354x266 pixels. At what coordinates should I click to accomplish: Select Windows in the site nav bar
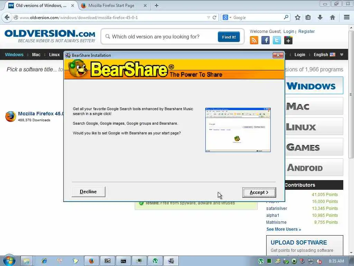14,54
